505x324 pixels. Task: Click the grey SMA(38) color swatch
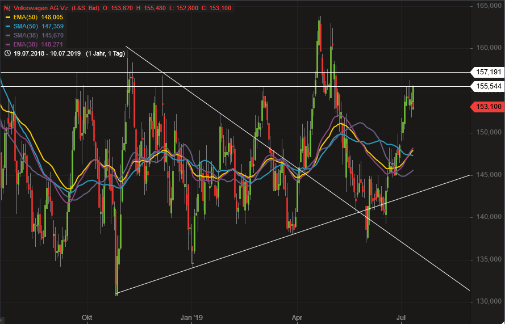click(8, 35)
